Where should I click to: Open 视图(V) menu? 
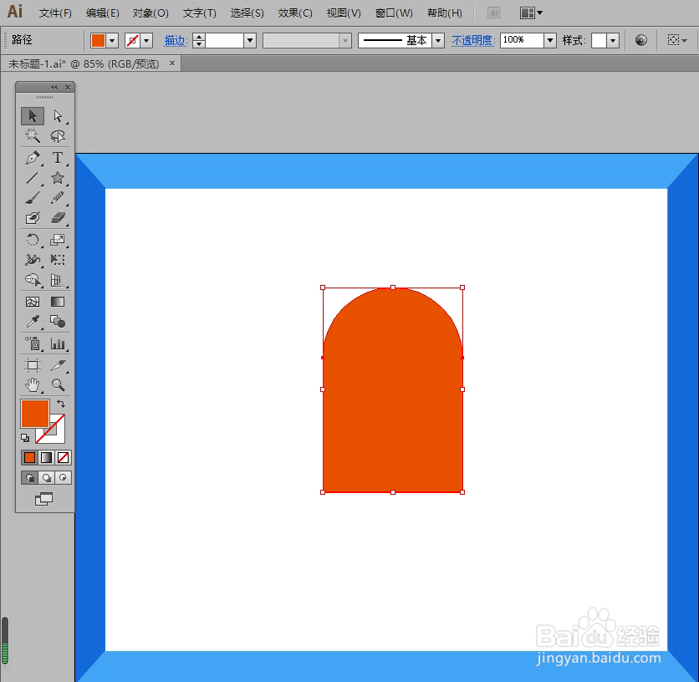click(344, 13)
